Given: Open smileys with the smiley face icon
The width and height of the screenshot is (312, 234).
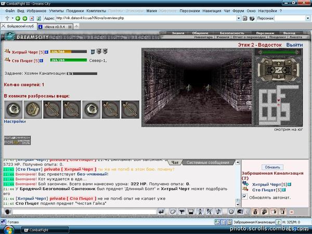Looking at the screenshot, I should [x=231, y=212].
